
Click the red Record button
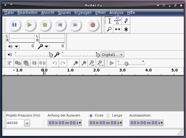coord(93,25)
